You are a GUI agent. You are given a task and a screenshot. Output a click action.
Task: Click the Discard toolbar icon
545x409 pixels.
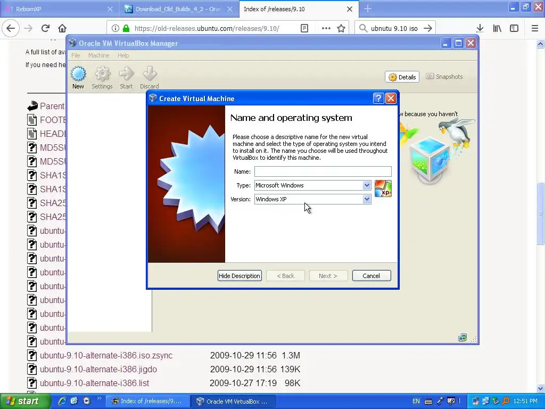click(x=150, y=78)
